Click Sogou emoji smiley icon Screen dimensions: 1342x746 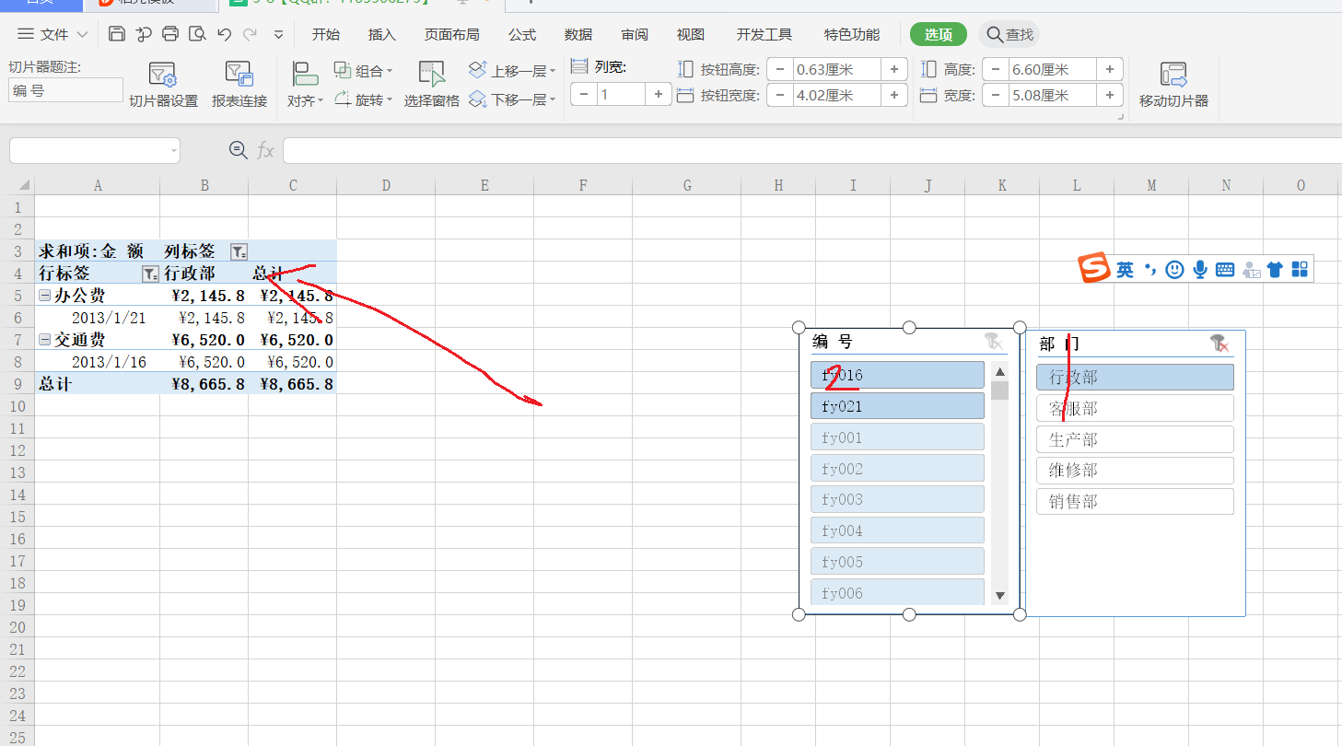pyautogui.click(x=1174, y=269)
